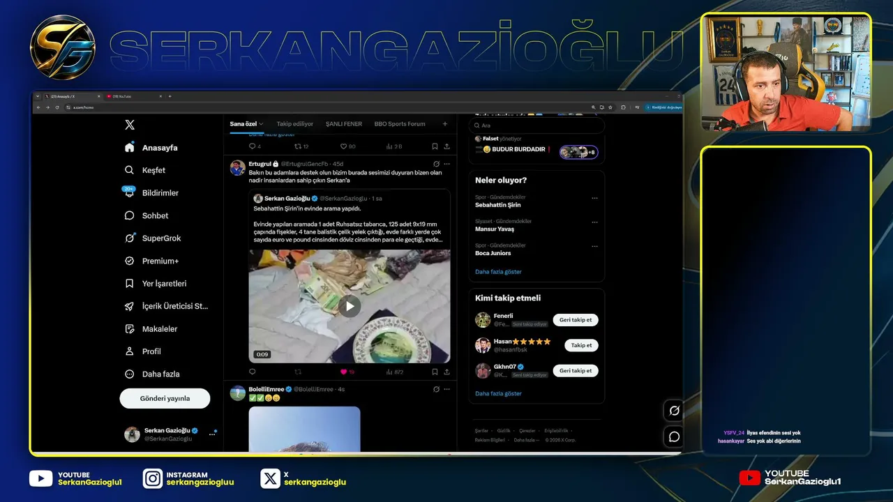The width and height of the screenshot is (893, 502).
Task: Open the Sebahattin Şirin trending topic
Action: pos(498,205)
